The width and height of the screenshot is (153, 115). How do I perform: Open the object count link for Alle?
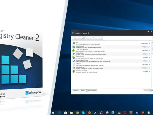tap(145, 43)
